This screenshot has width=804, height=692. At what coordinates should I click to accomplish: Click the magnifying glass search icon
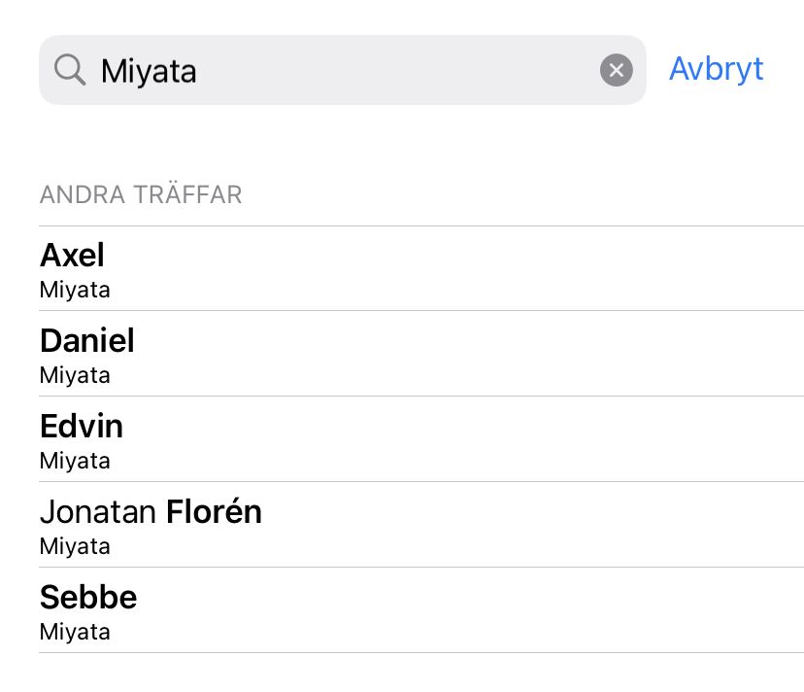pos(70,70)
